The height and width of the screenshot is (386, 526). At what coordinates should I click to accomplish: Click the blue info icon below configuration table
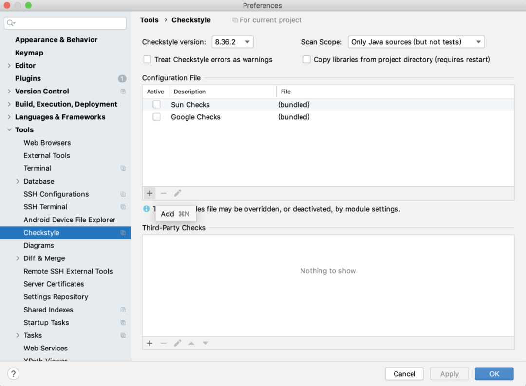click(x=146, y=209)
